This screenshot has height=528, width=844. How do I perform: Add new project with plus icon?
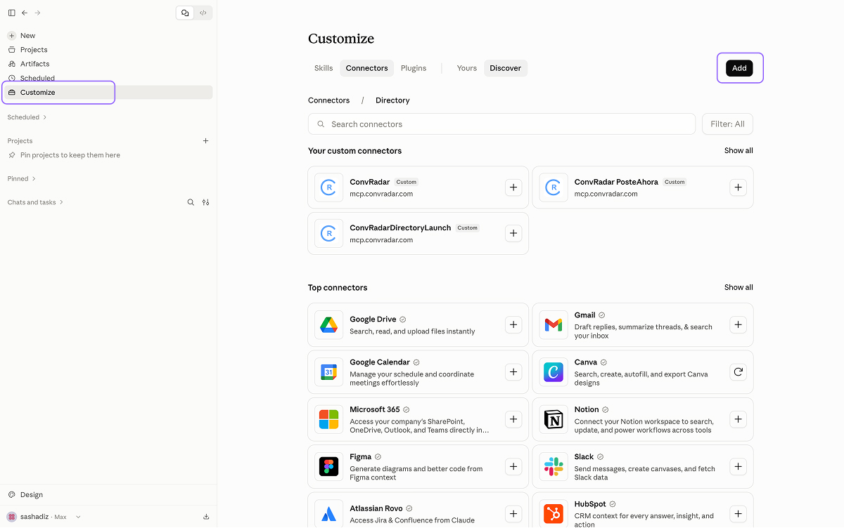pyautogui.click(x=206, y=141)
